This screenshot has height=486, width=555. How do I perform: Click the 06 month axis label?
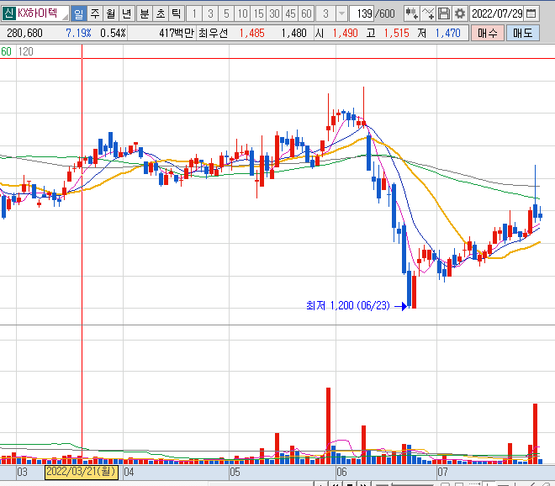tap(341, 473)
